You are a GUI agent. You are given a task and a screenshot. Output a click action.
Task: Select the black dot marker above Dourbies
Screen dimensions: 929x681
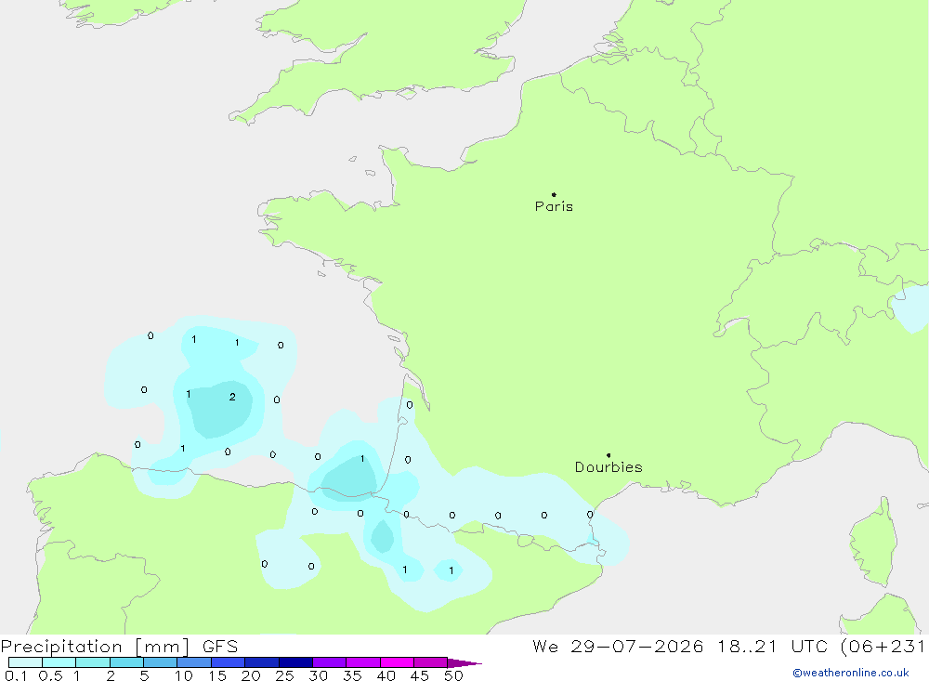click(608, 455)
